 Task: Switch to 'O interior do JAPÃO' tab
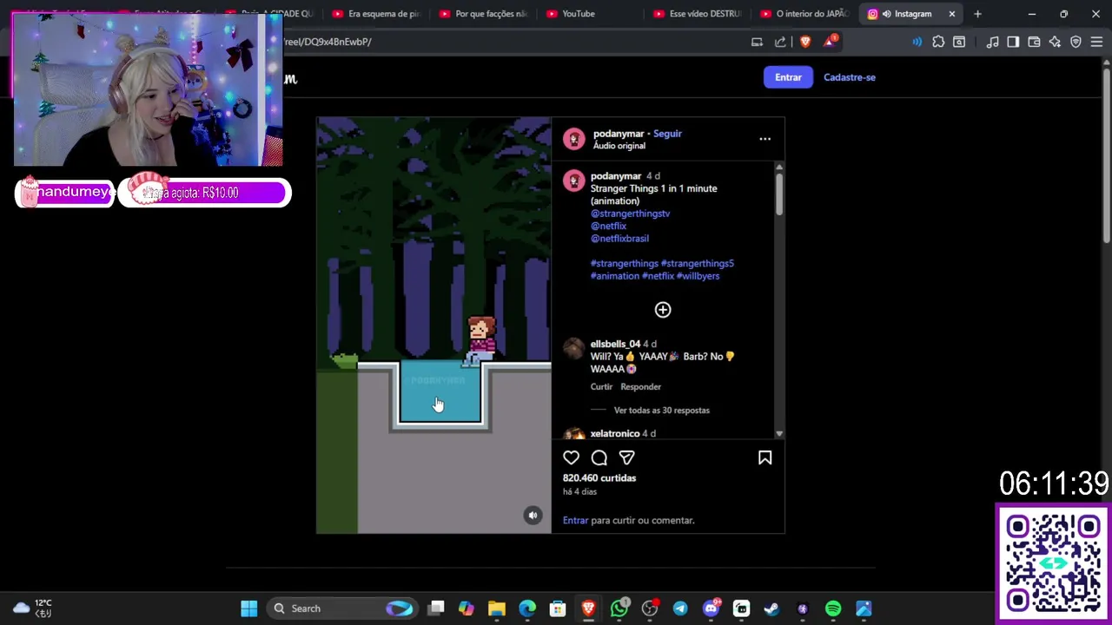804,14
